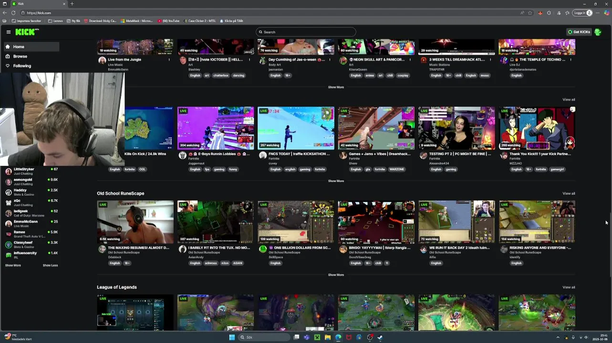612x343 pixels.
Task: Open Following in the sidebar
Action: point(31,66)
